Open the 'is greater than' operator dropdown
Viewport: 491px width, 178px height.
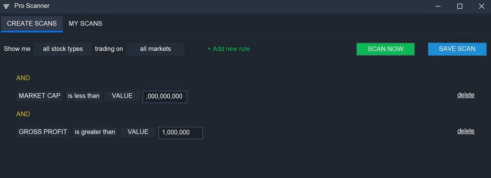[x=95, y=132]
